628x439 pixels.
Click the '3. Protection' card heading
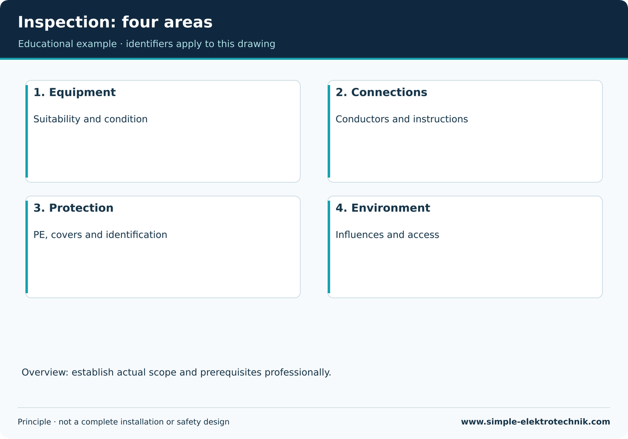73,208
